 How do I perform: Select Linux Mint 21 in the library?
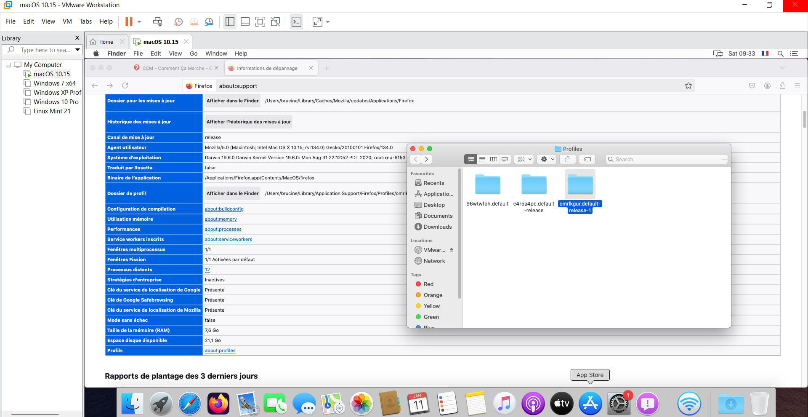point(52,111)
